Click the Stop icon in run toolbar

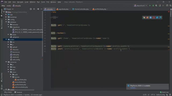click(163, 6)
